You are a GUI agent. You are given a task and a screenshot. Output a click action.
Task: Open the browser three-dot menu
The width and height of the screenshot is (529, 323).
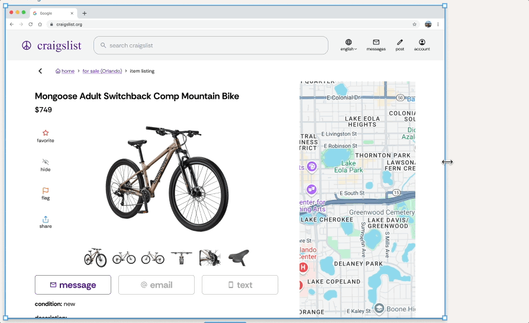click(x=438, y=24)
